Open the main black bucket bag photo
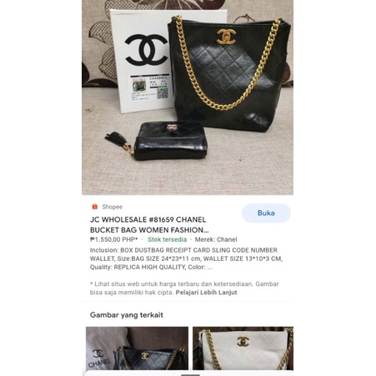The width and height of the screenshot is (376, 376). click(x=188, y=98)
